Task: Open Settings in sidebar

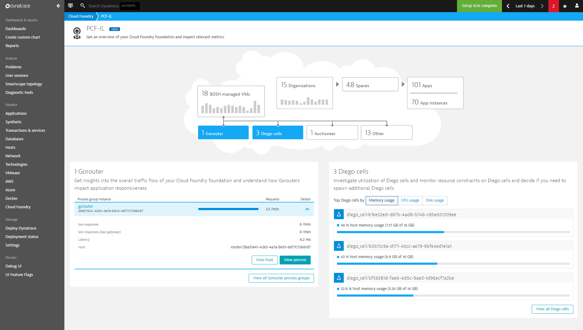Action: [12, 245]
